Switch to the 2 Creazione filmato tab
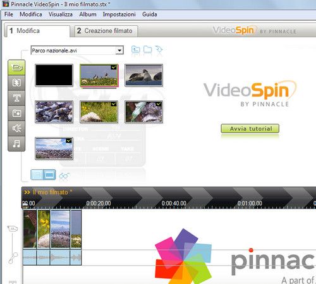Screen dimensions: 316x284 (x=106, y=31)
